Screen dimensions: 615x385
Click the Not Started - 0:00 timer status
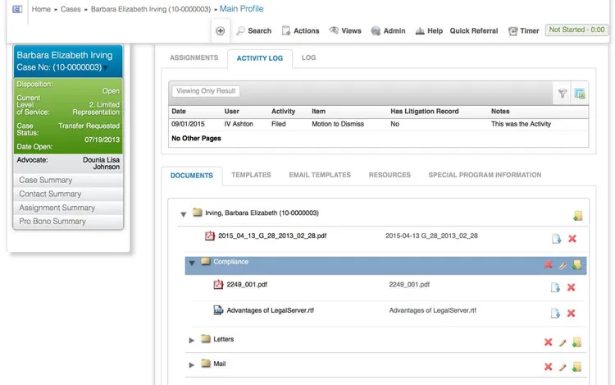(576, 30)
